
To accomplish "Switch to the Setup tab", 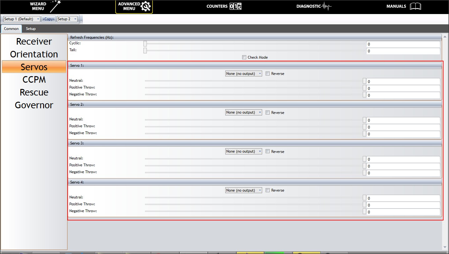I will pyautogui.click(x=31, y=29).
